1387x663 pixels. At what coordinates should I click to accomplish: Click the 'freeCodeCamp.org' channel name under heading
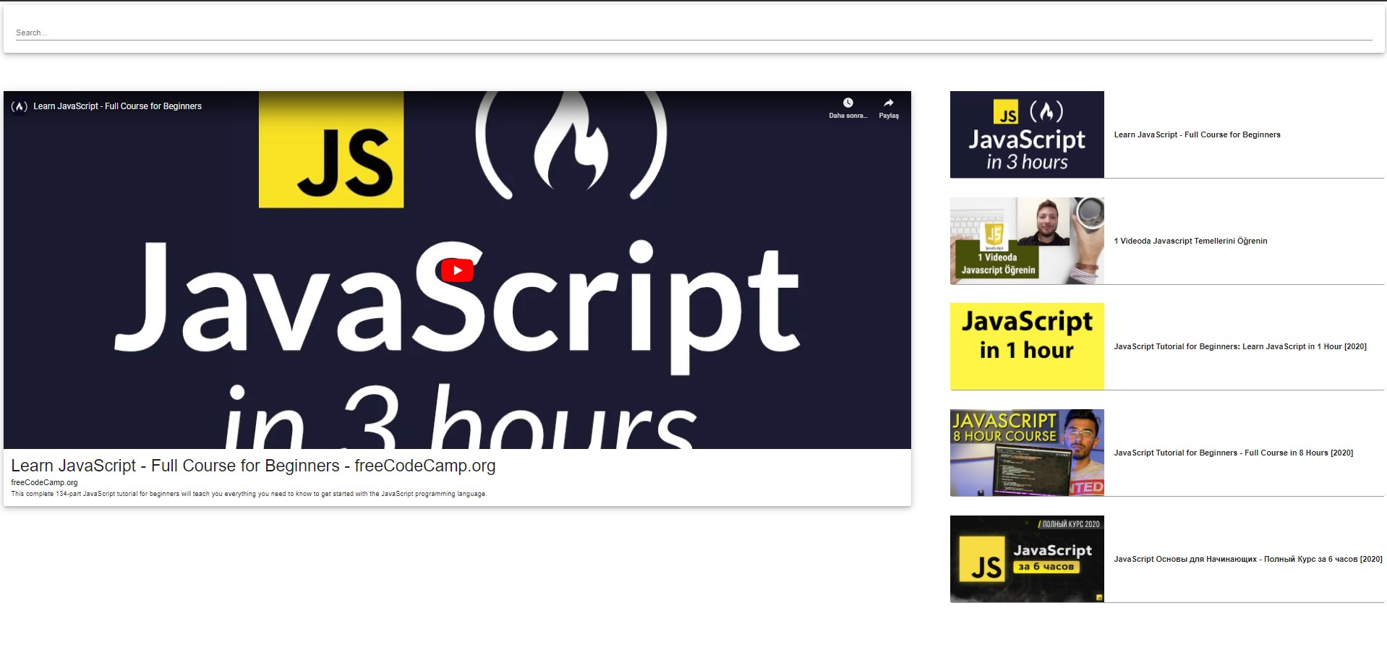tap(44, 482)
